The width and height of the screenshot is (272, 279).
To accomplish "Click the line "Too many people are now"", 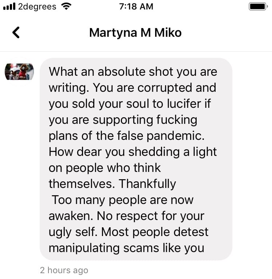I will coord(123,200).
